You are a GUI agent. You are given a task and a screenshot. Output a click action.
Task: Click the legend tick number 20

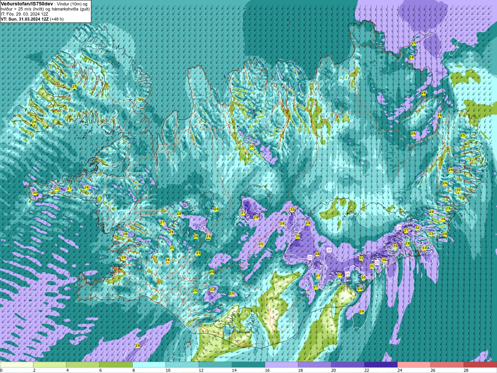click(x=333, y=370)
